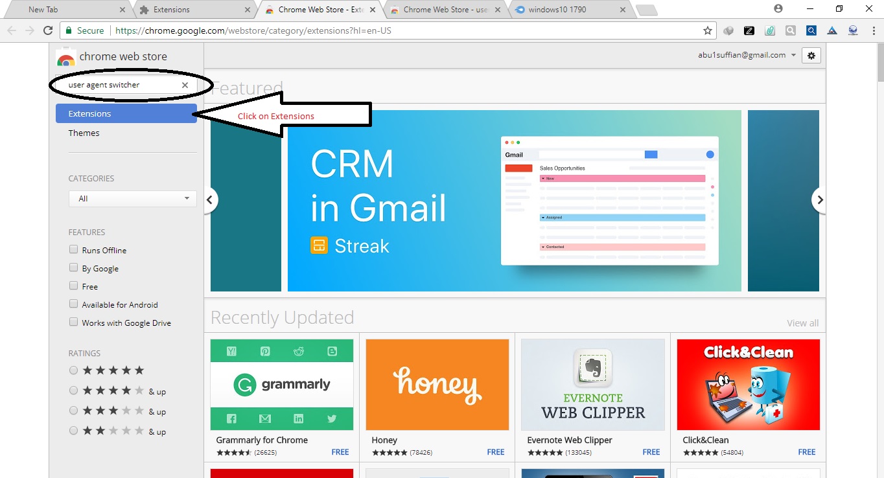Show the previous featured slide

click(x=209, y=200)
